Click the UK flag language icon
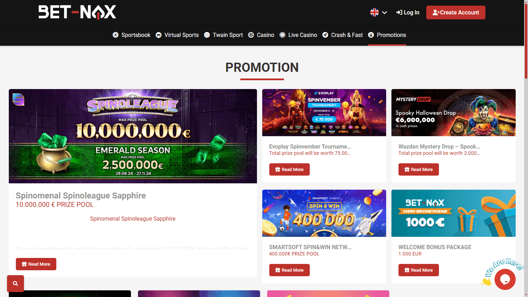Image resolution: width=528 pixels, height=297 pixels. (x=375, y=12)
